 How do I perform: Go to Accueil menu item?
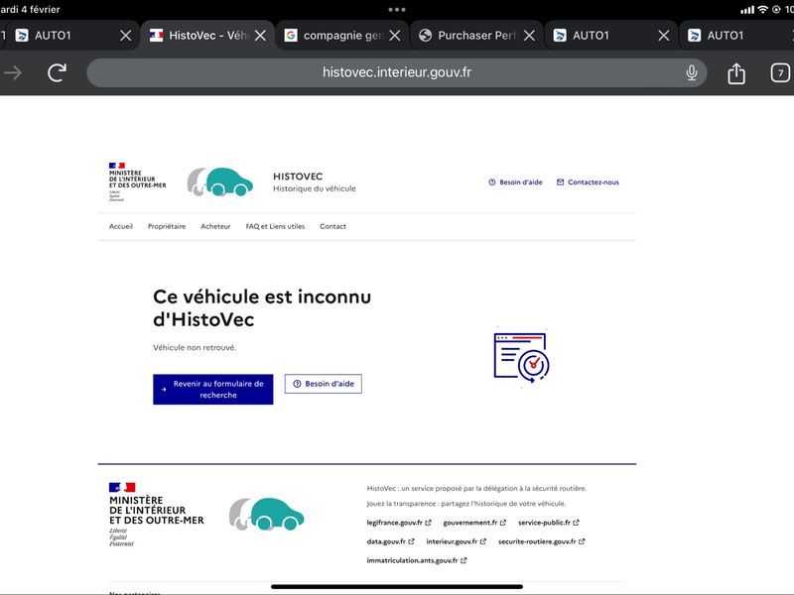[120, 226]
